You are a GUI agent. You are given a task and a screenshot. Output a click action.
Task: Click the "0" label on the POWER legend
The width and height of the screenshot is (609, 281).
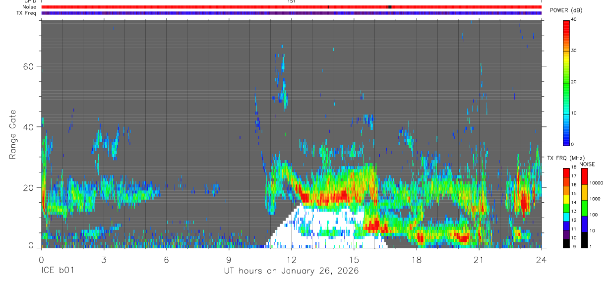click(573, 144)
